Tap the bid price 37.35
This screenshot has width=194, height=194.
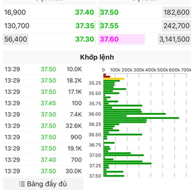point(85,26)
